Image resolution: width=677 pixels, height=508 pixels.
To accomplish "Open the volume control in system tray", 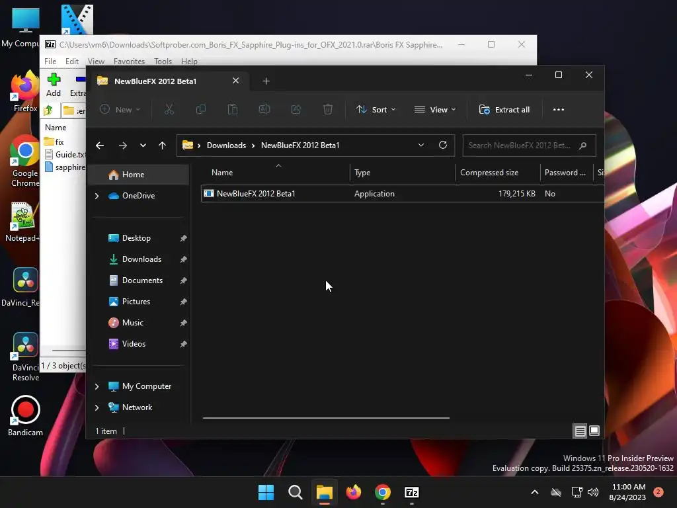I will pos(593,492).
